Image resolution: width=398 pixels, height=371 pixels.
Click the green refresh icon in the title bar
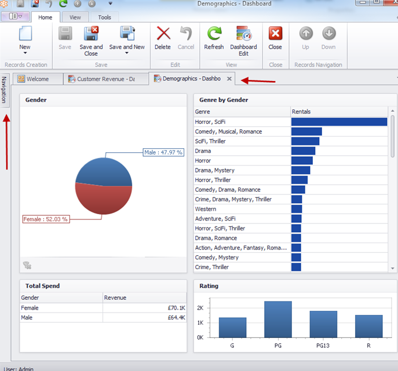coord(63,3)
